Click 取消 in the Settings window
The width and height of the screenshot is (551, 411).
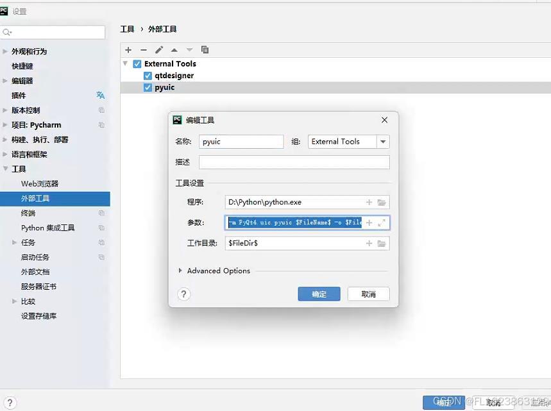494,403
